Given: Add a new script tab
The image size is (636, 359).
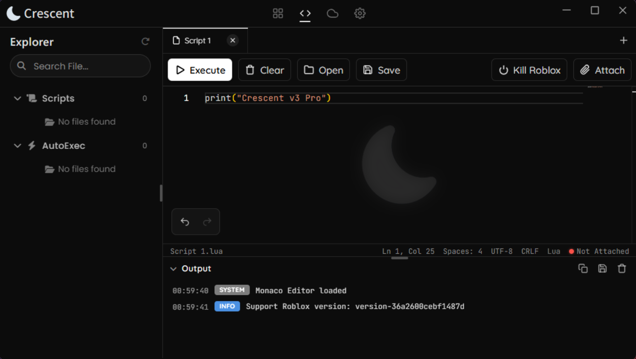Looking at the screenshot, I should 623,41.
